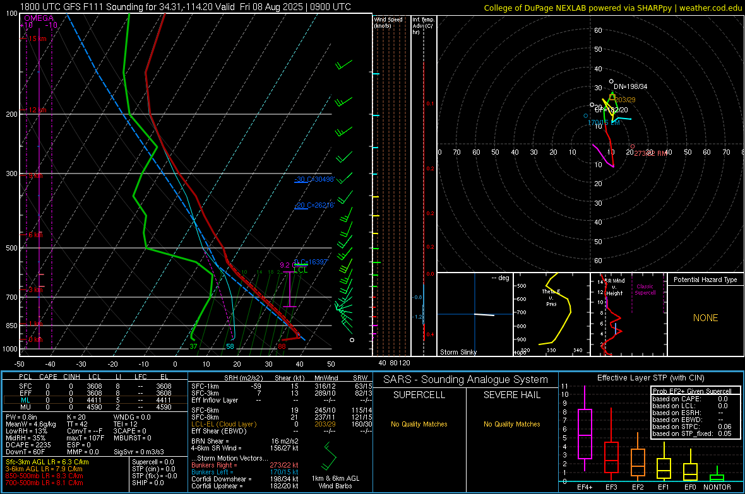The height and width of the screenshot is (494, 745).
Task: Select the "OMEGA" label on the skew-T
Action: click(x=39, y=18)
